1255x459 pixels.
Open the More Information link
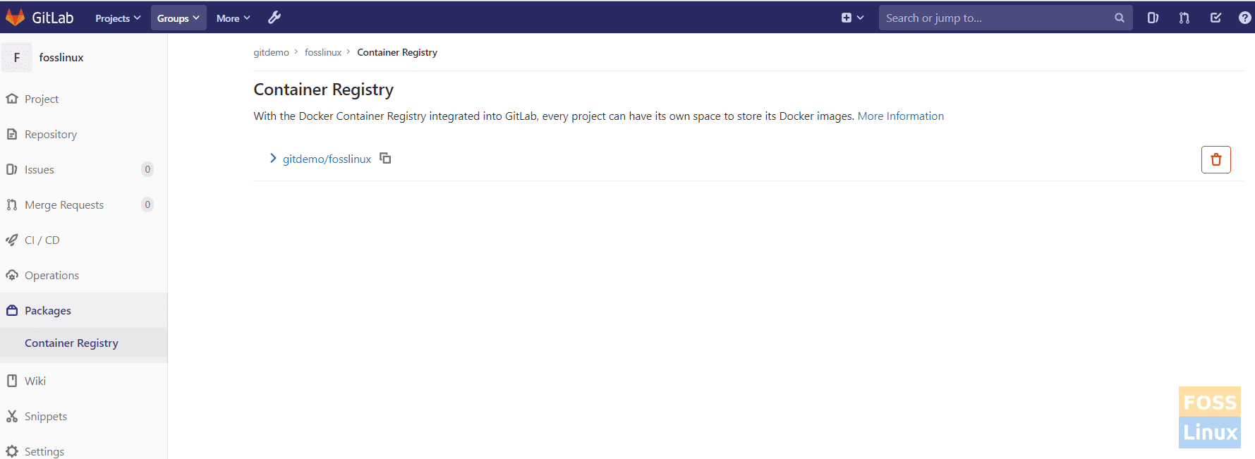901,116
